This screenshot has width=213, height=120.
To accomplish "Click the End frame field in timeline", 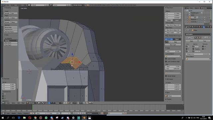I will pos(54,113).
